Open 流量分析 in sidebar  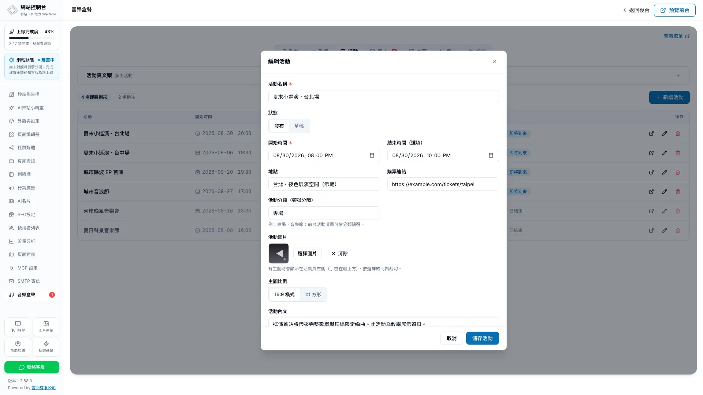[32, 241]
